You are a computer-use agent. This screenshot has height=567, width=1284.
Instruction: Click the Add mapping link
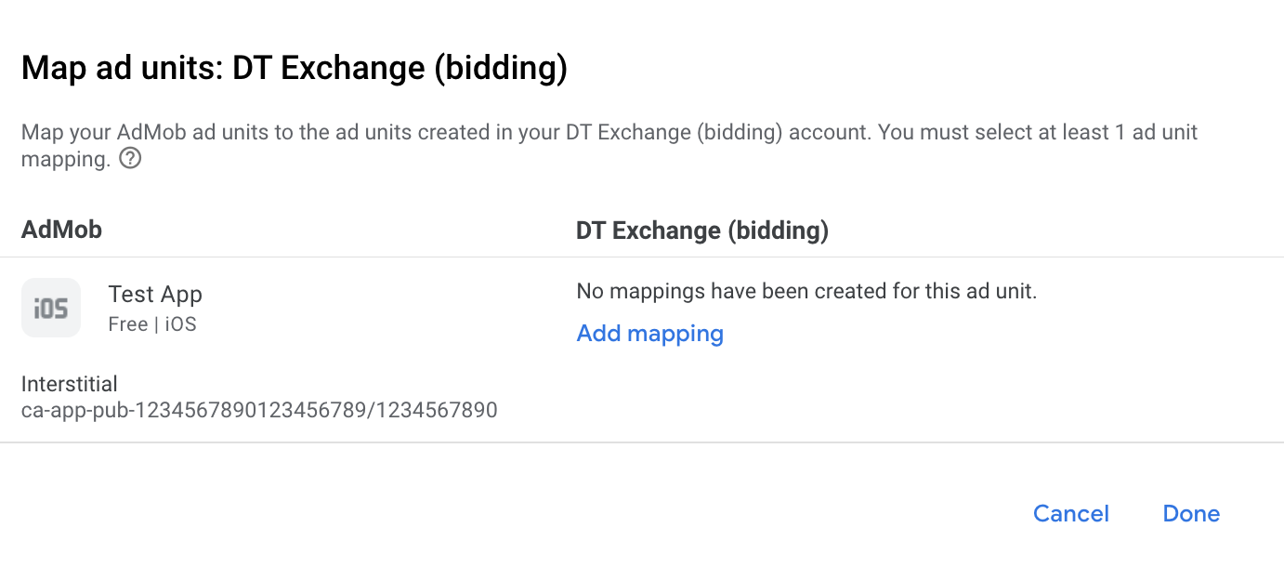pos(649,334)
